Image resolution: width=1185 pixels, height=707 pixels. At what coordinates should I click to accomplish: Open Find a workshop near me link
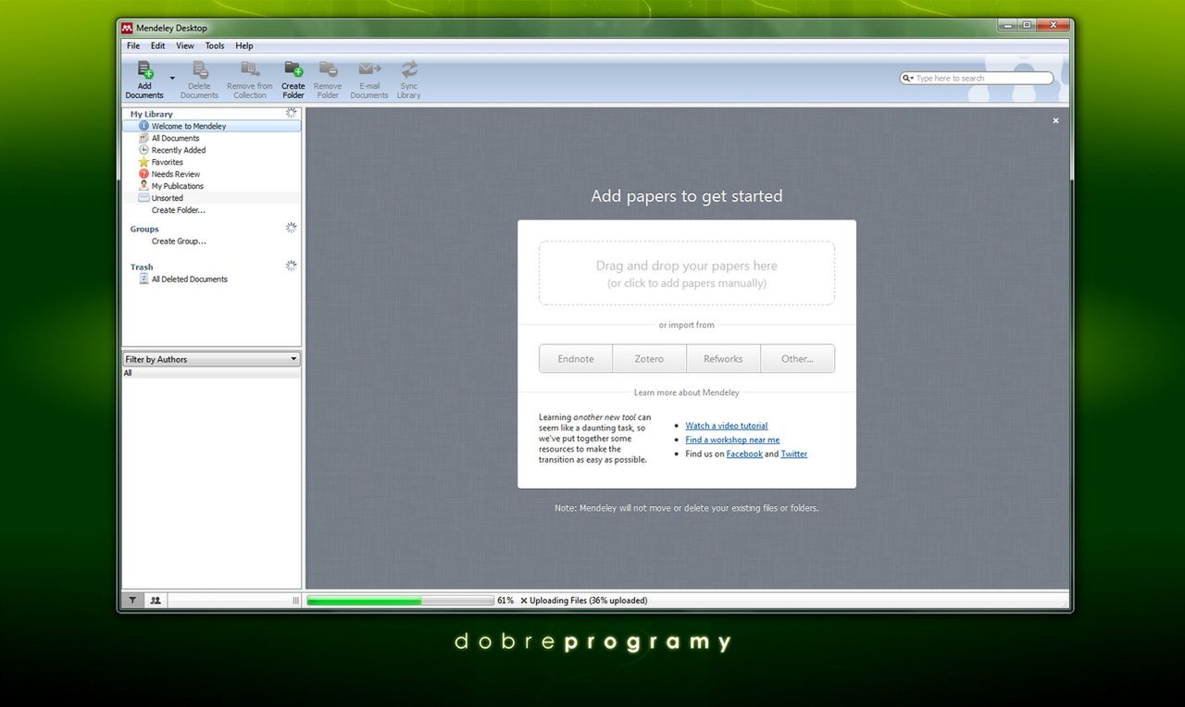tap(732, 440)
